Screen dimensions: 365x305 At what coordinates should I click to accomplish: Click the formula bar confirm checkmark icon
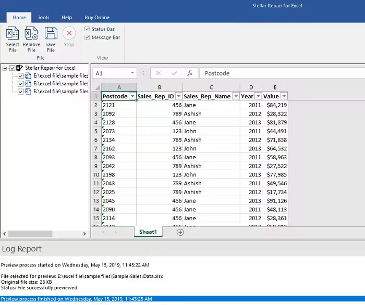[x=174, y=73]
